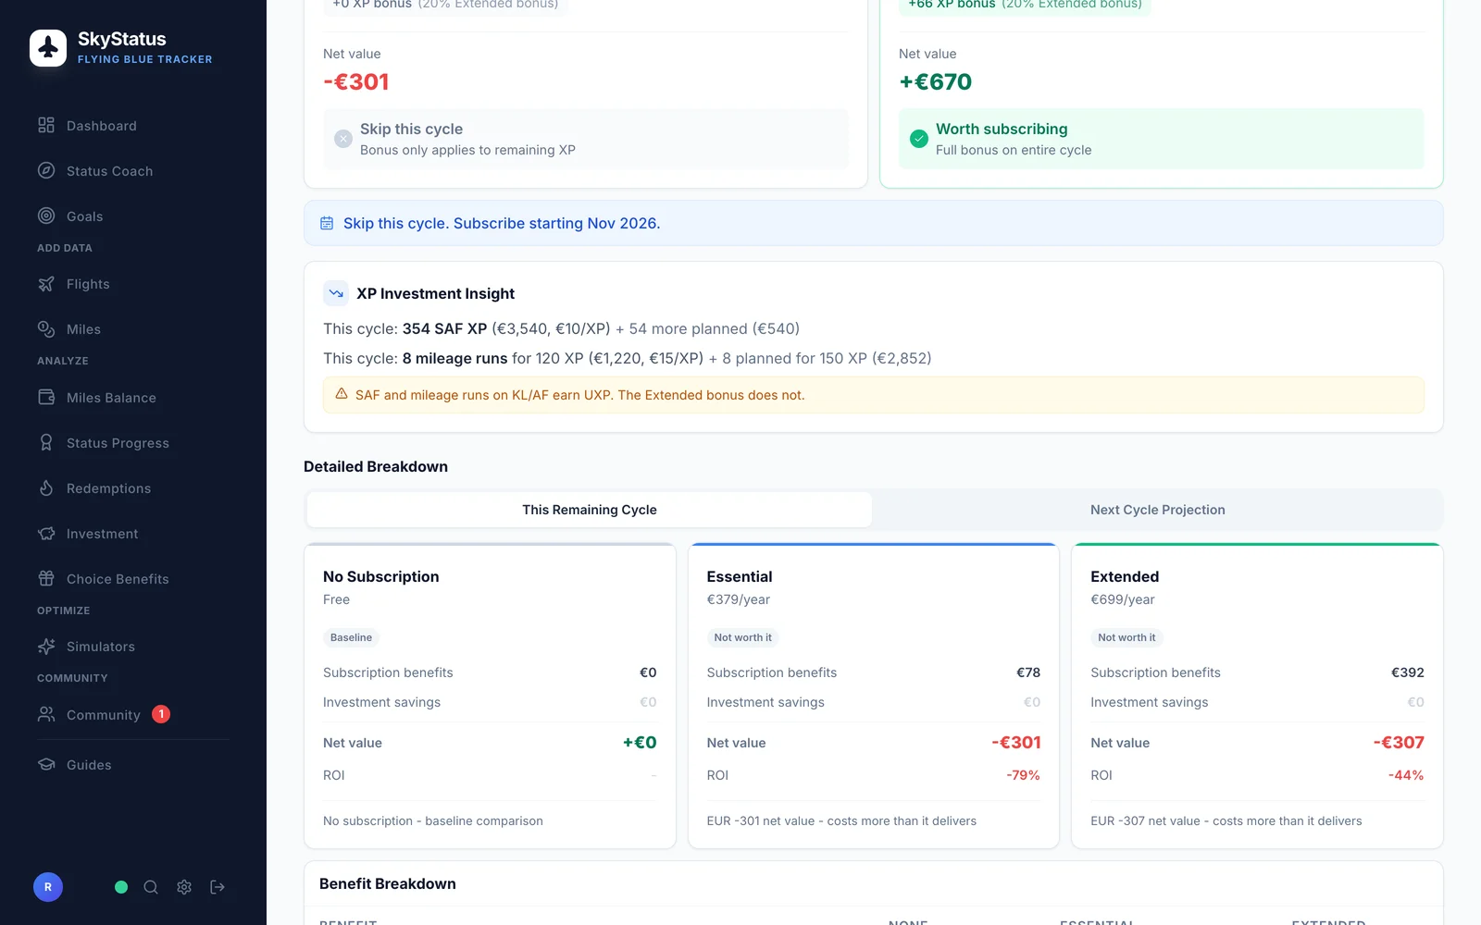Click the green online status dot
The width and height of the screenshot is (1481, 925).
pos(121,887)
